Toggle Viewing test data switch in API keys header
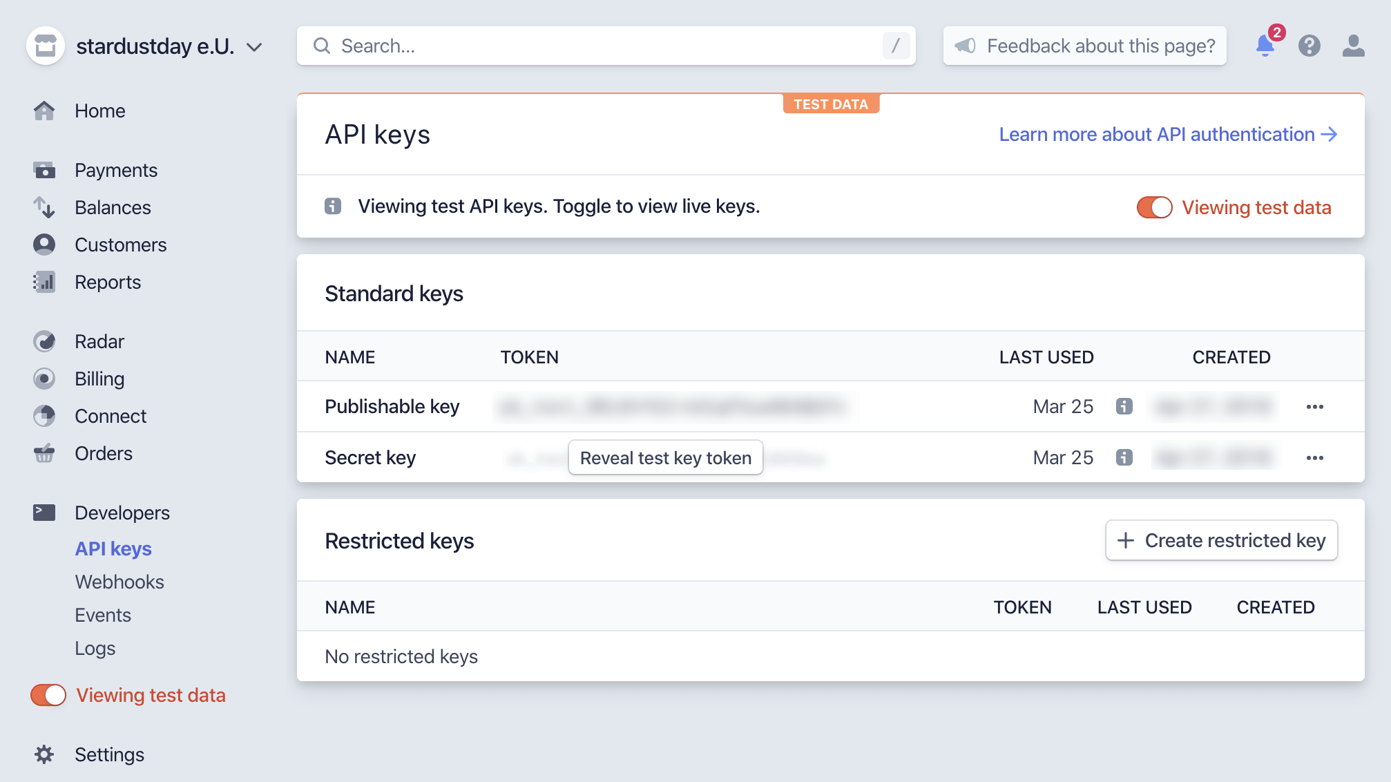 pos(1155,207)
